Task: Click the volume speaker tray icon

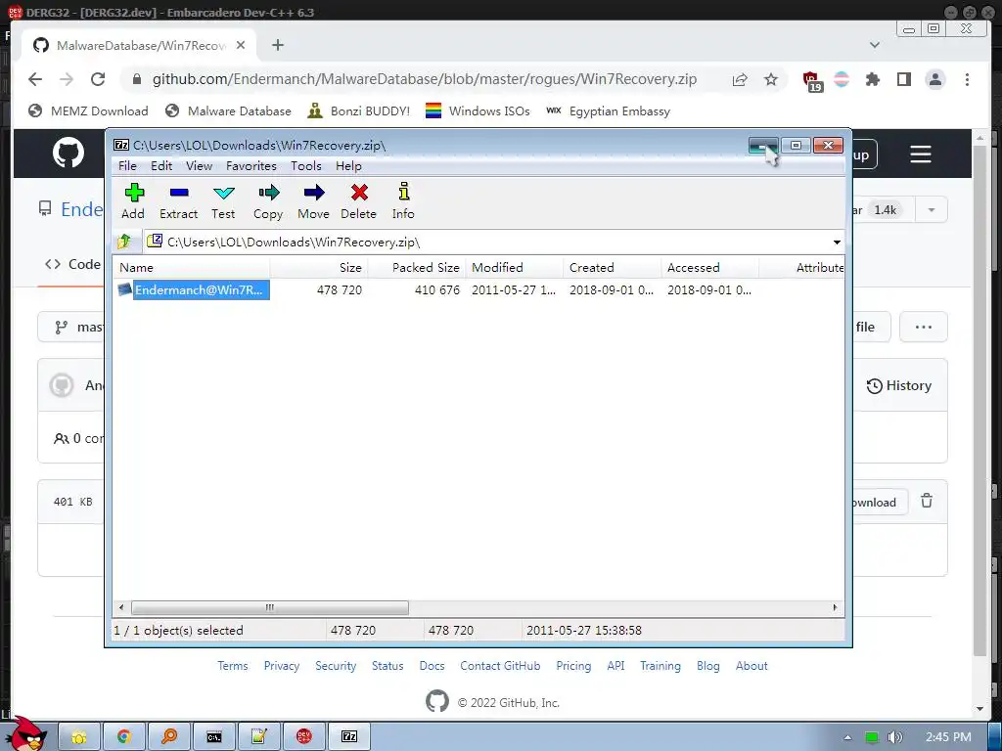Action: pyautogui.click(x=895, y=737)
